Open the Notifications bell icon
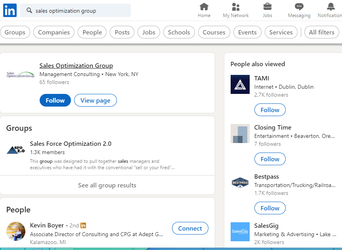 pyautogui.click(x=331, y=7)
